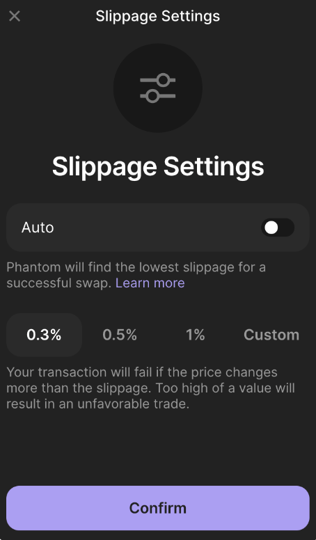This screenshot has height=540, width=316.
Task: Click the Auto label text
Action: [x=38, y=228]
